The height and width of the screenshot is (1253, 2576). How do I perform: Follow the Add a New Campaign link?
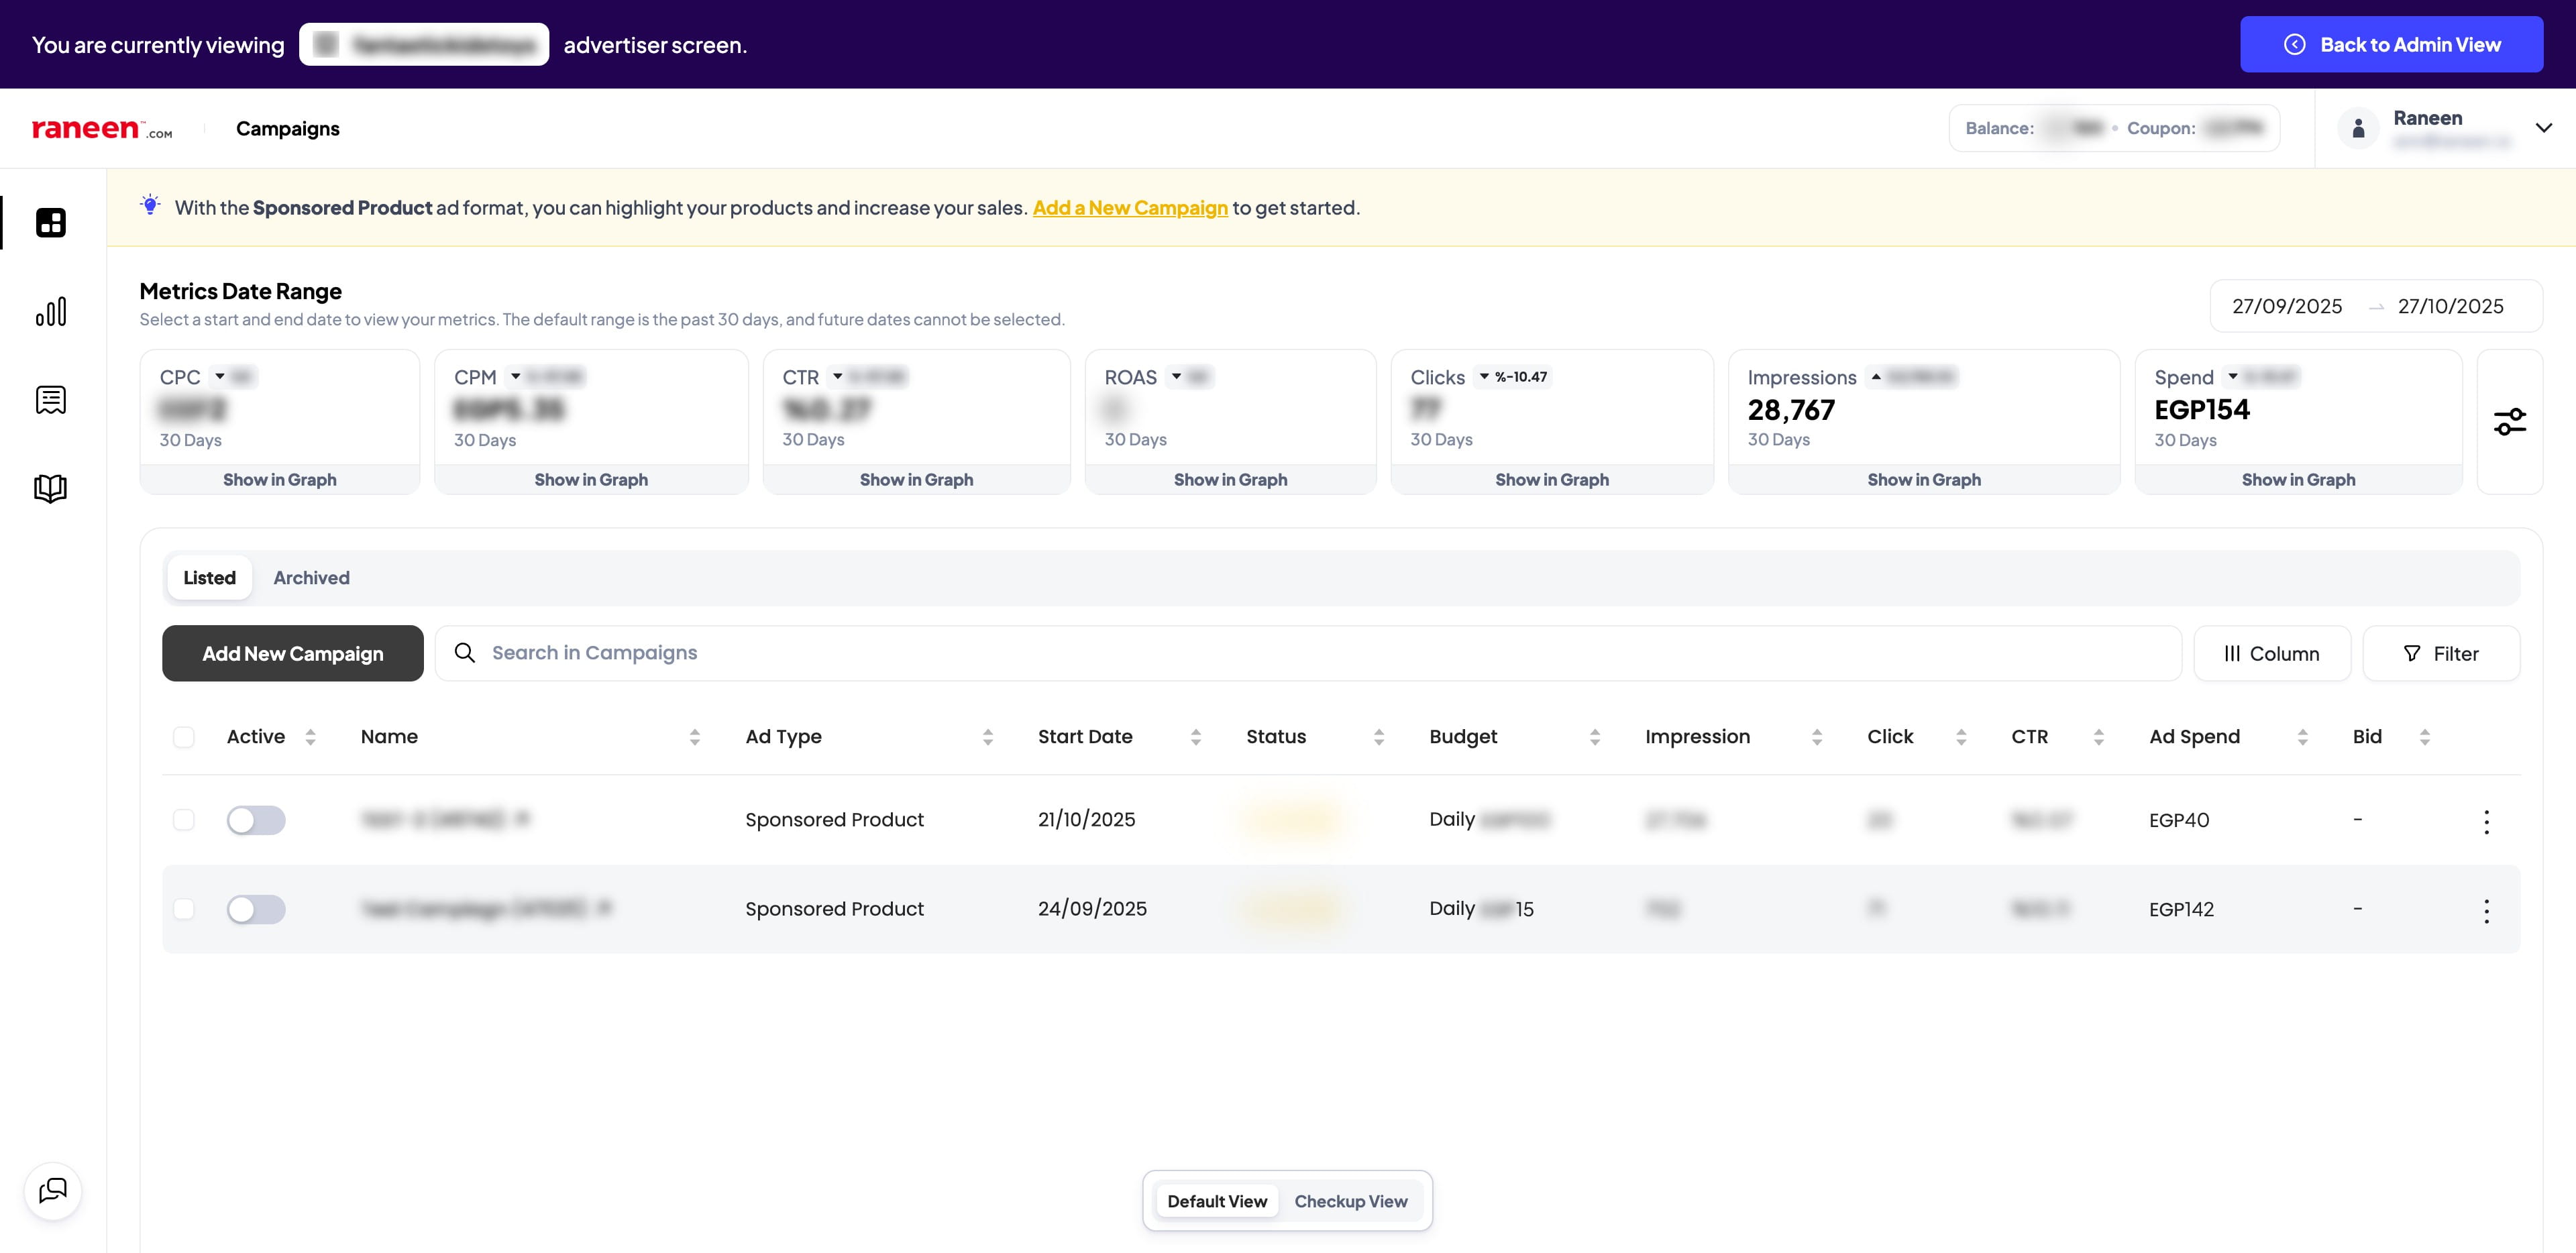(1130, 208)
